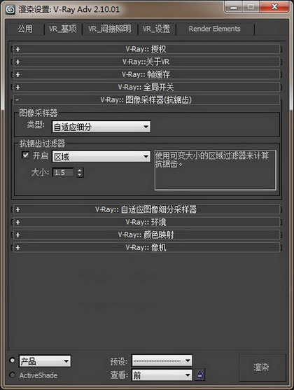Expand the V-Ray:: 全局开关 rollout plus icon
The width and height of the screenshot is (294, 390).
(17, 87)
